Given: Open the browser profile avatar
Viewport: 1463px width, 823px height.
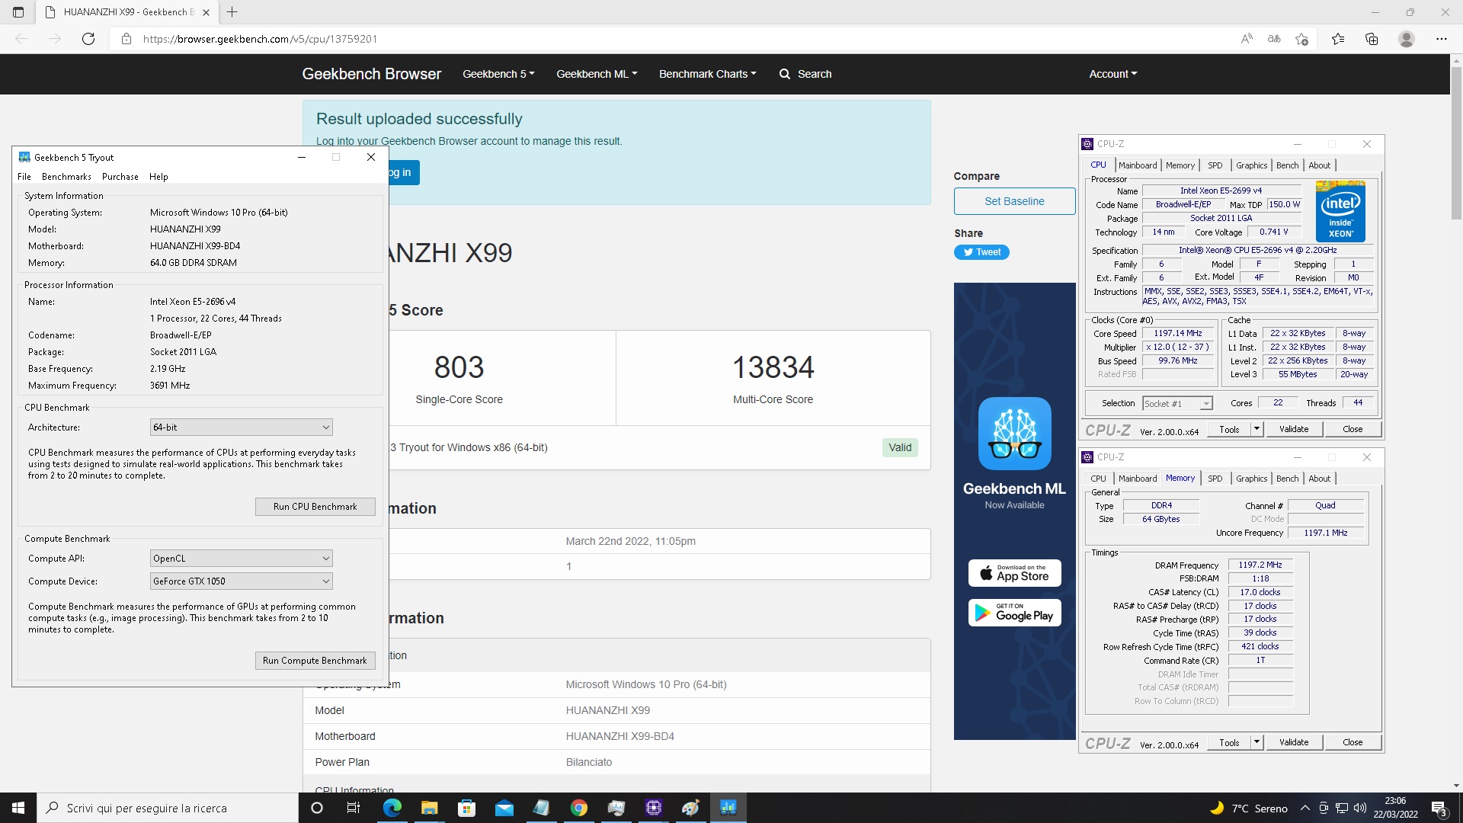Looking at the screenshot, I should click(x=1407, y=39).
